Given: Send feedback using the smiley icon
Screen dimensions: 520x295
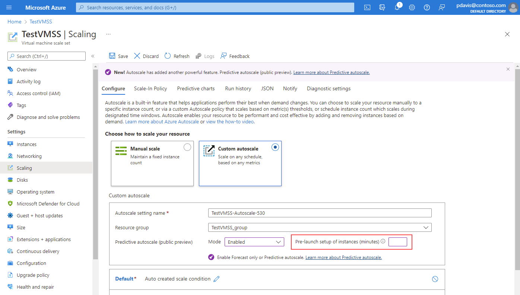Looking at the screenshot, I should tap(441, 7).
